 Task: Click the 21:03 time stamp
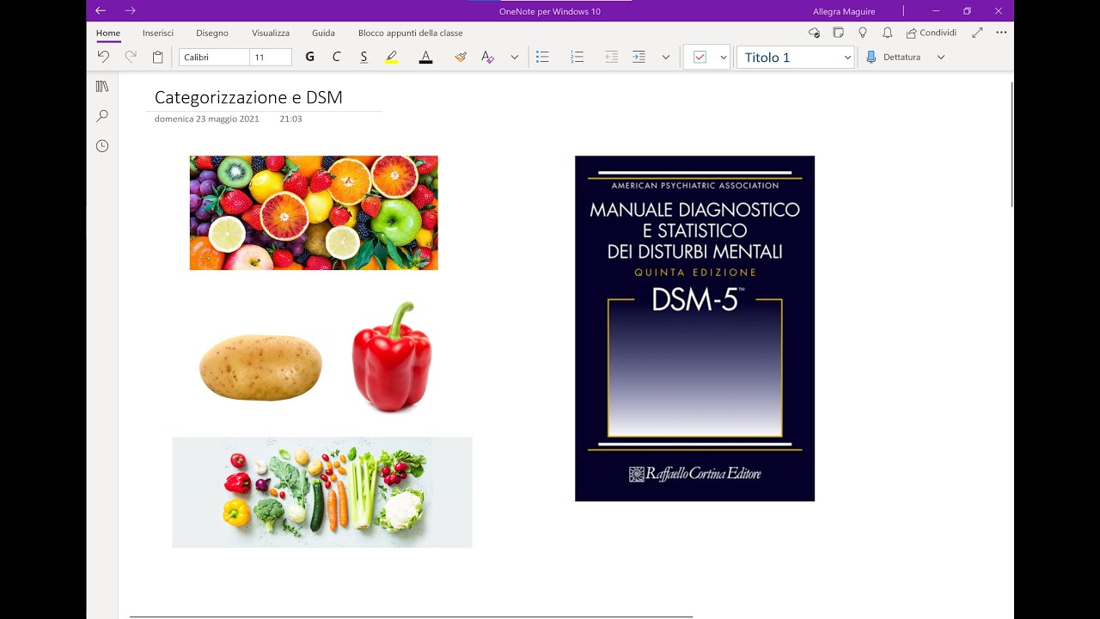tap(290, 119)
